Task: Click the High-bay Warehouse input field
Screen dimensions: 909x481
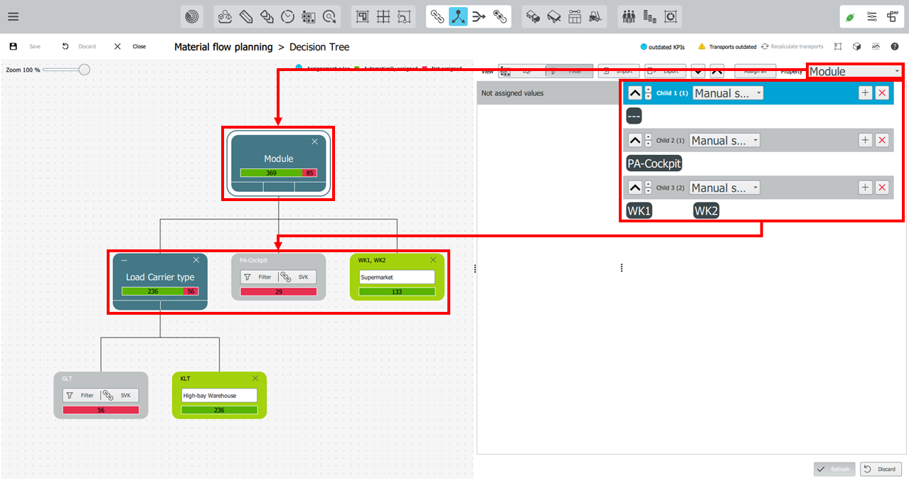Action: 219,395
